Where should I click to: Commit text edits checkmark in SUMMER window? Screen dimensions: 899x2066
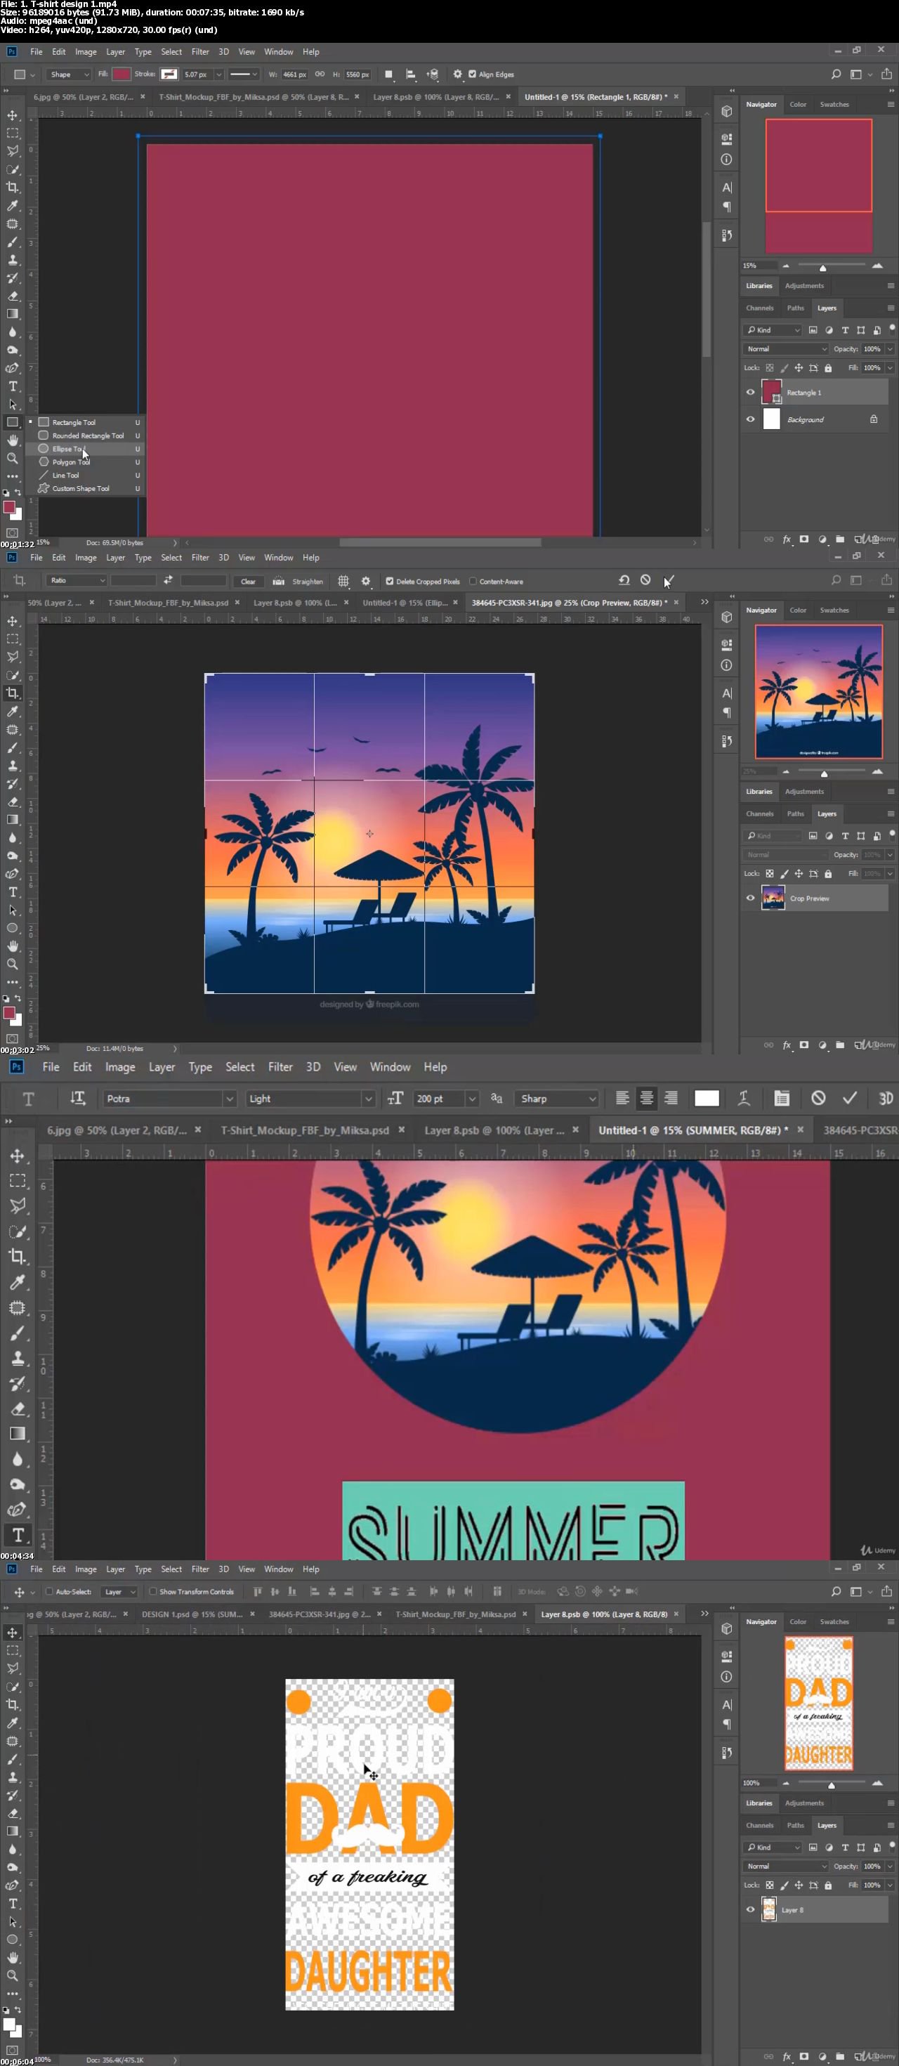click(x=850, y=1098)
